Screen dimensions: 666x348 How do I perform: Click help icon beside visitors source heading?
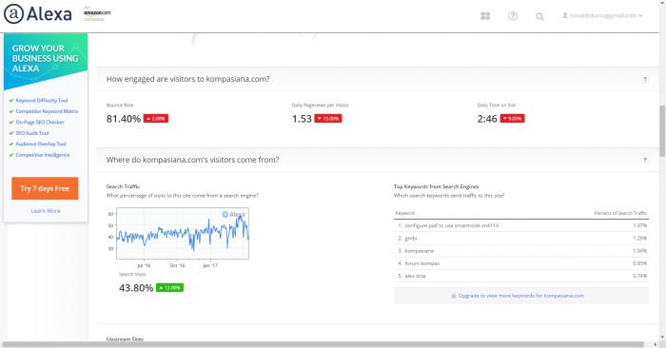coord(645,160)
